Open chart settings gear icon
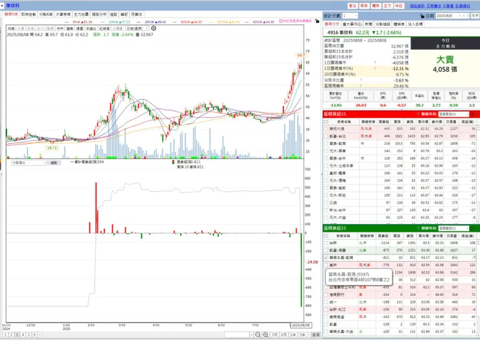Image resolution: width=480 pixels, height=340 pixels. click(154, 28)
